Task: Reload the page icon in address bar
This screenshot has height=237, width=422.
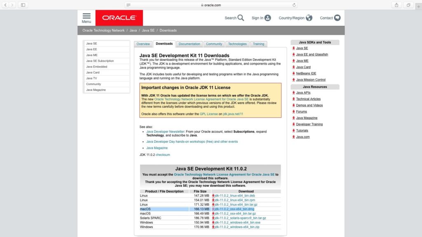Action: tap(294, 5)
